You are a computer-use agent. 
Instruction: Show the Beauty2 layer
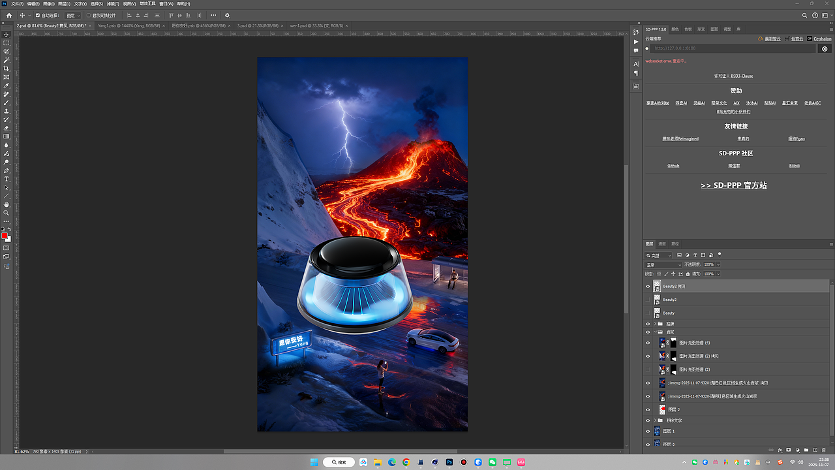pyautogui.click(x=648, y=300)
